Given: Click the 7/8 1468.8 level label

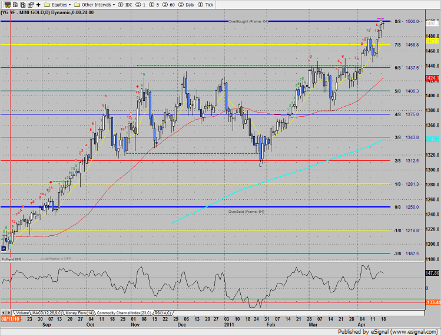Looking at the screenshot, I should coord(406,45).
